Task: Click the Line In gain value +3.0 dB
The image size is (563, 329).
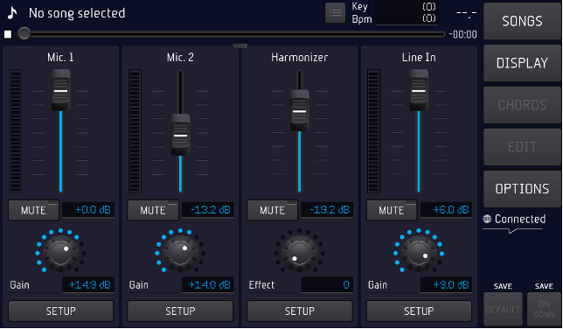Action: coord(447,284)
